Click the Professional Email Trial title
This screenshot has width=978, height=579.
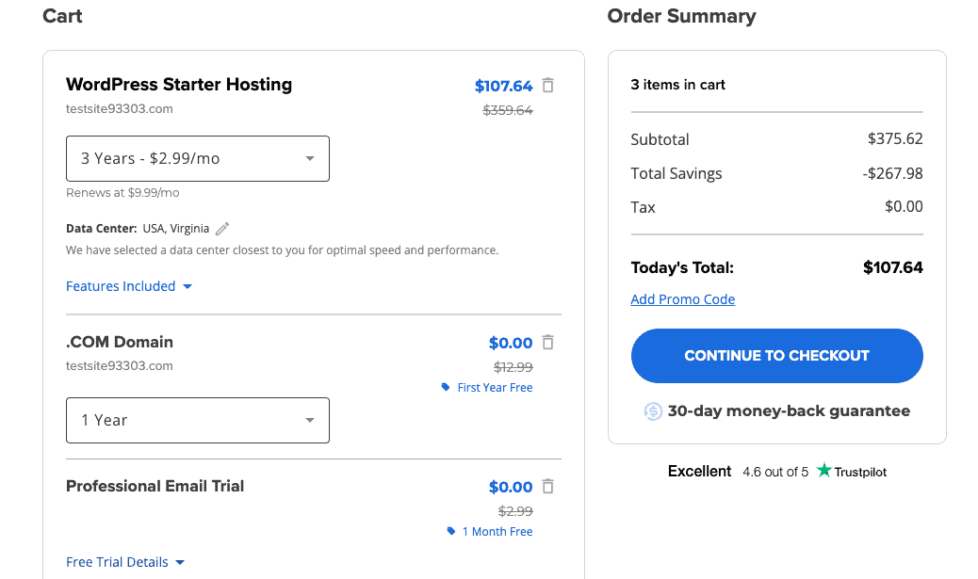point(155,487)
